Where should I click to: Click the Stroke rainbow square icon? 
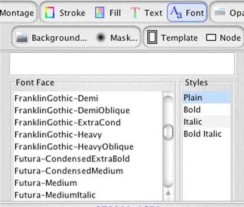click(50, 12)
